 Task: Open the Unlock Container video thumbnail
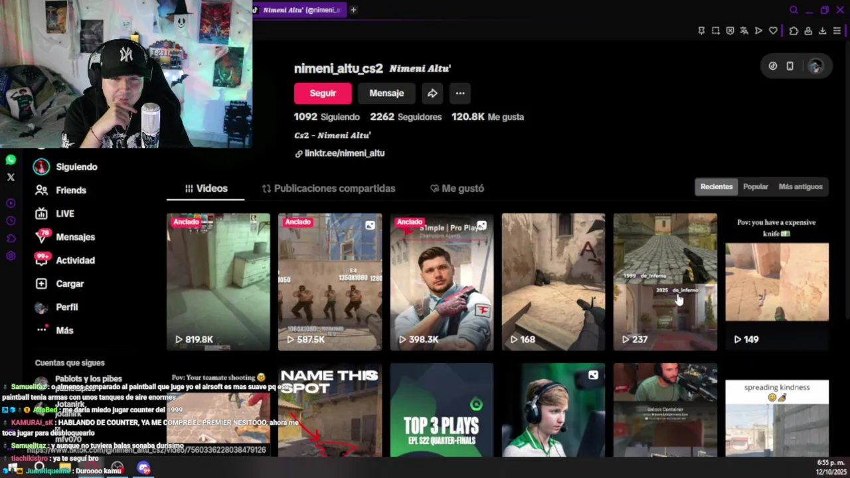665,410
